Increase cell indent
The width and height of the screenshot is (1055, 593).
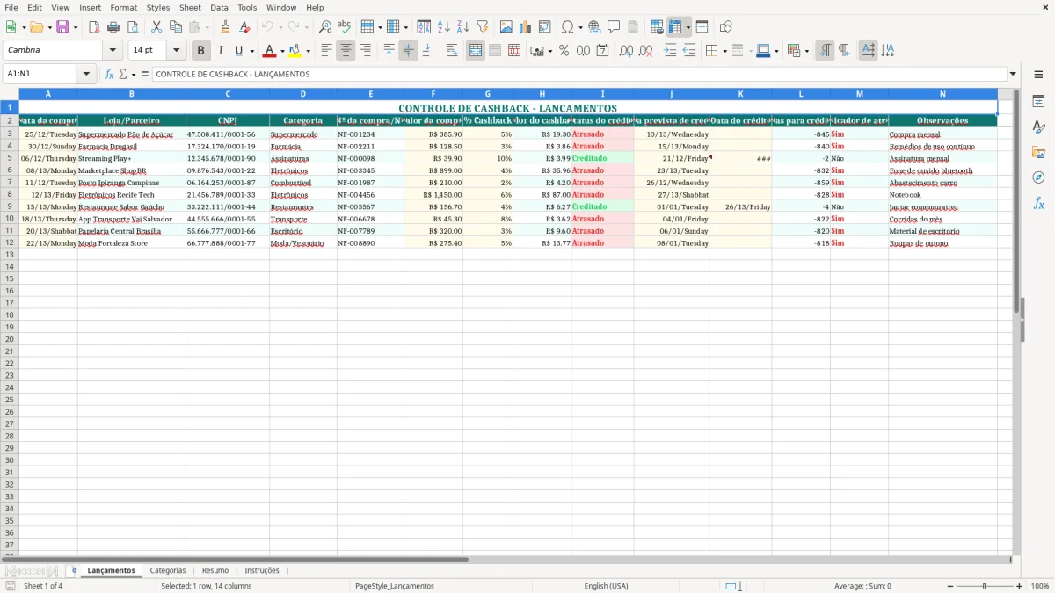tap(670, 51)
